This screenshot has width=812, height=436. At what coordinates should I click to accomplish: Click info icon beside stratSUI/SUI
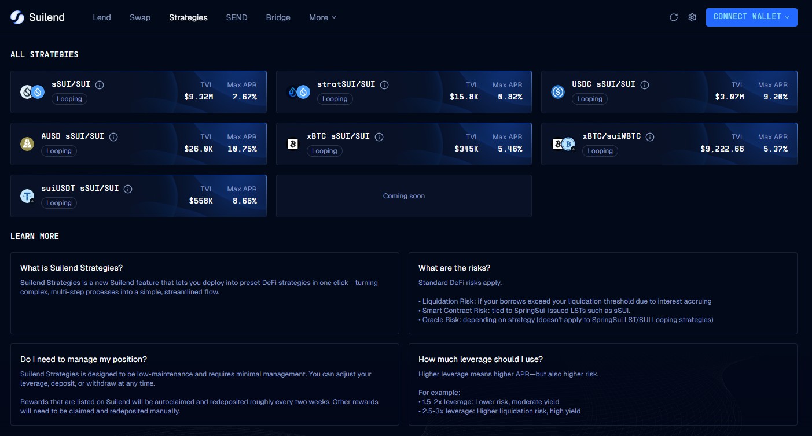click(x=384, y=85)
